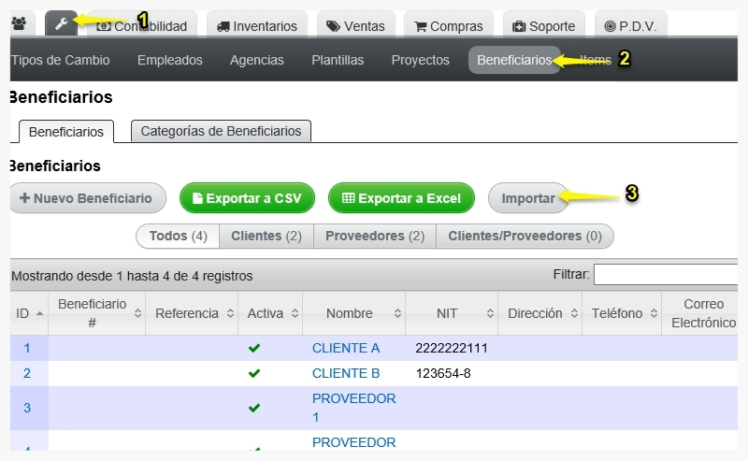Sort by the Nombre column
The image size is (748, 461).
[354, 313]
